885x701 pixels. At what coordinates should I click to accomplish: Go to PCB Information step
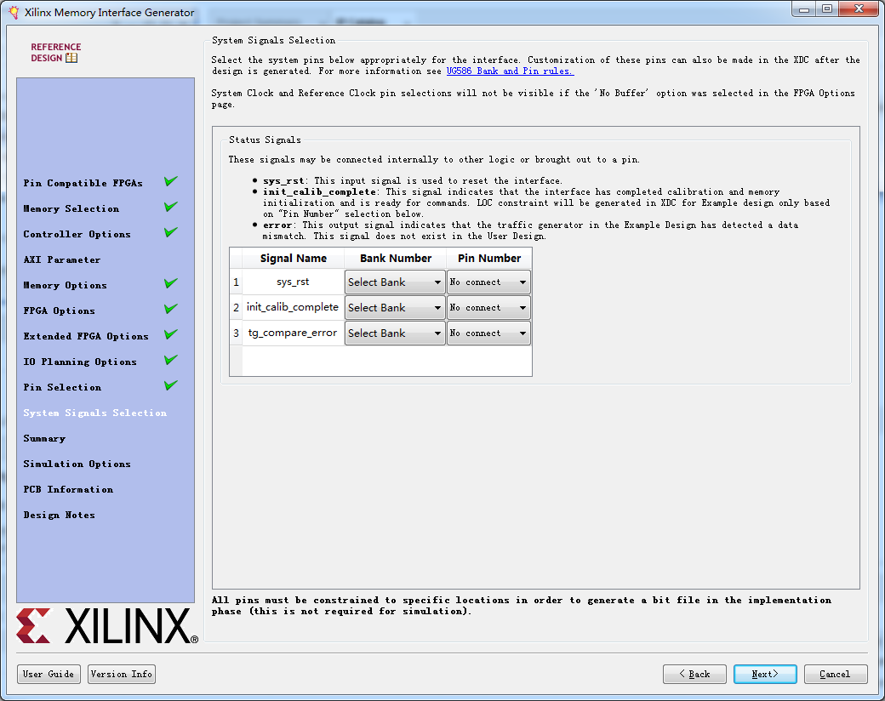click(68, 489)
